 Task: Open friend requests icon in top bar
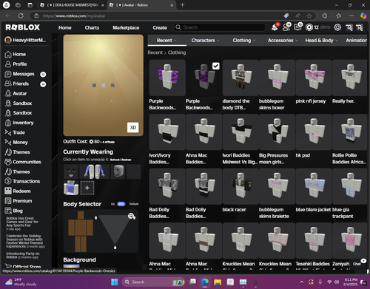286,27
